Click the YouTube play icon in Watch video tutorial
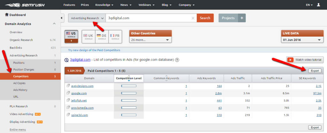The height and width of the screenshot is (133, 327). [290, 60]
